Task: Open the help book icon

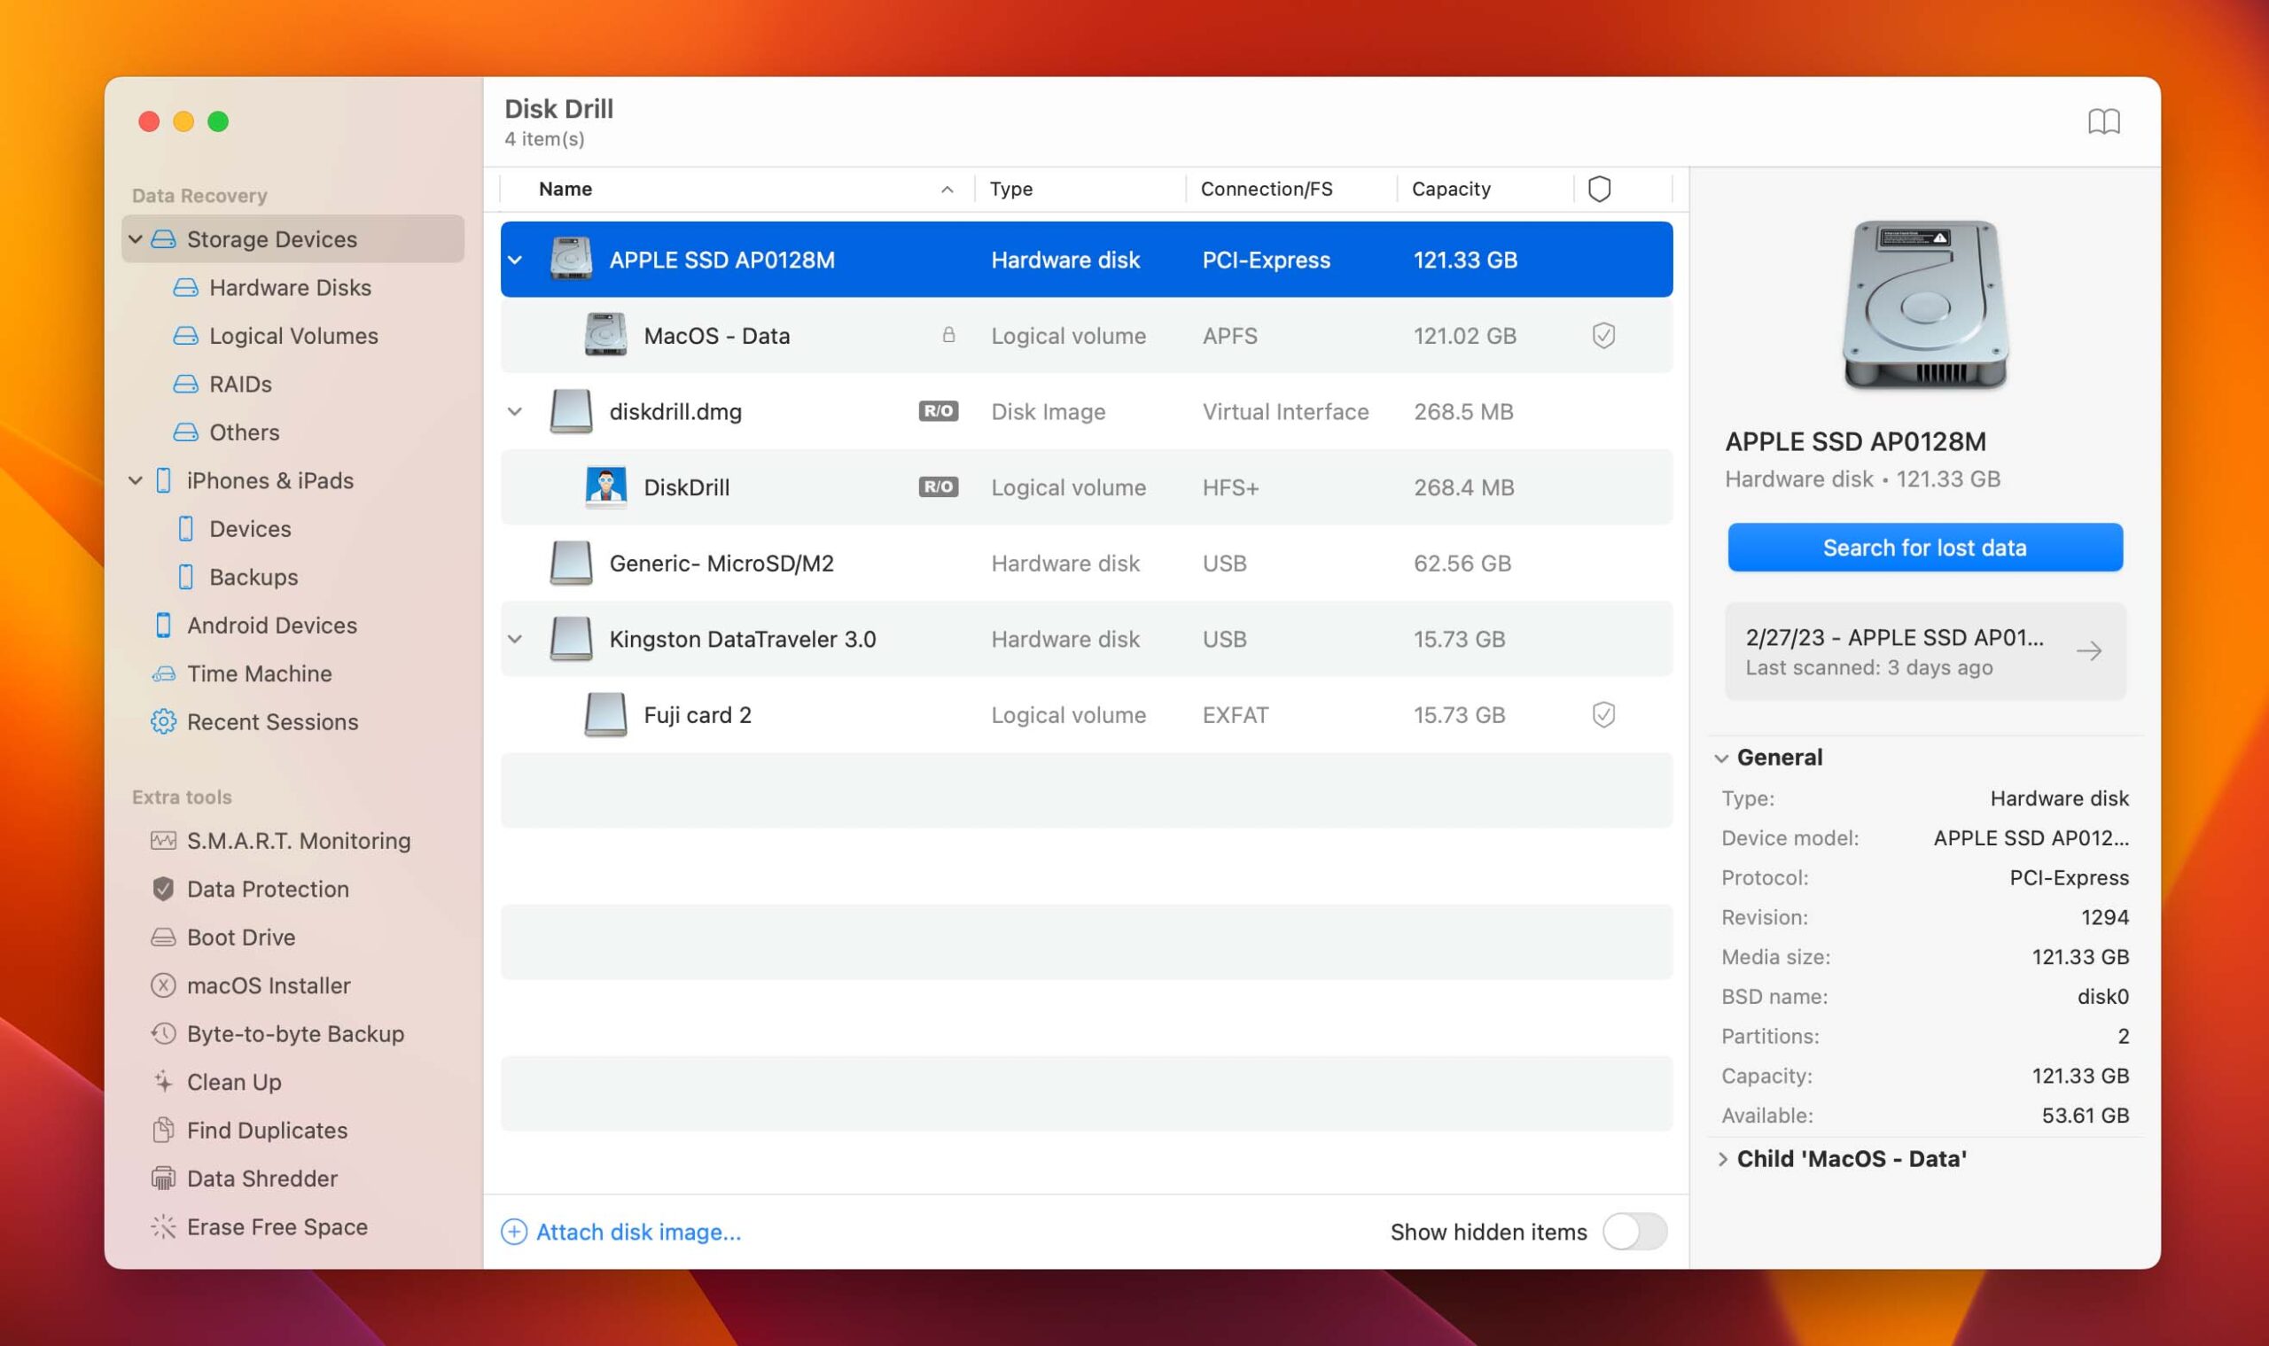Action: tap(2104, 121)
